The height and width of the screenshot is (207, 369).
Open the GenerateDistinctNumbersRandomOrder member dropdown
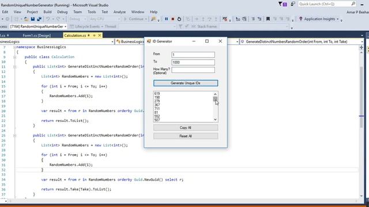pos(362,41)
